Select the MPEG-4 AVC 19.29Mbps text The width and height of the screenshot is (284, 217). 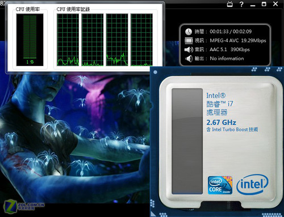coord(238,40)
